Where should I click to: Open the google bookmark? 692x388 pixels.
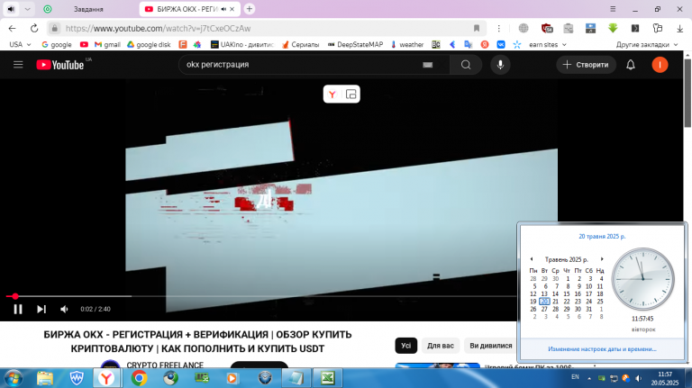click(57, 44)
